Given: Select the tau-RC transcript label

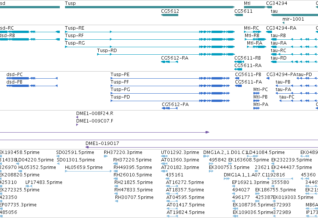Looking at the screenshot, I should [278, 51].
